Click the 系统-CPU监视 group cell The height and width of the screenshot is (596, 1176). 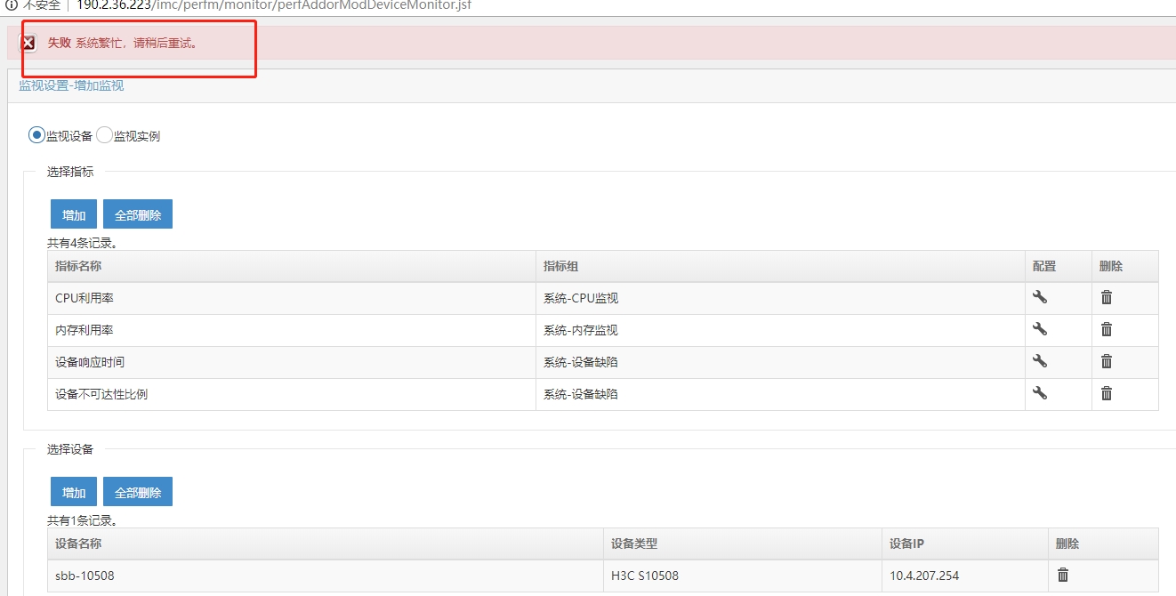coord(780,298)
